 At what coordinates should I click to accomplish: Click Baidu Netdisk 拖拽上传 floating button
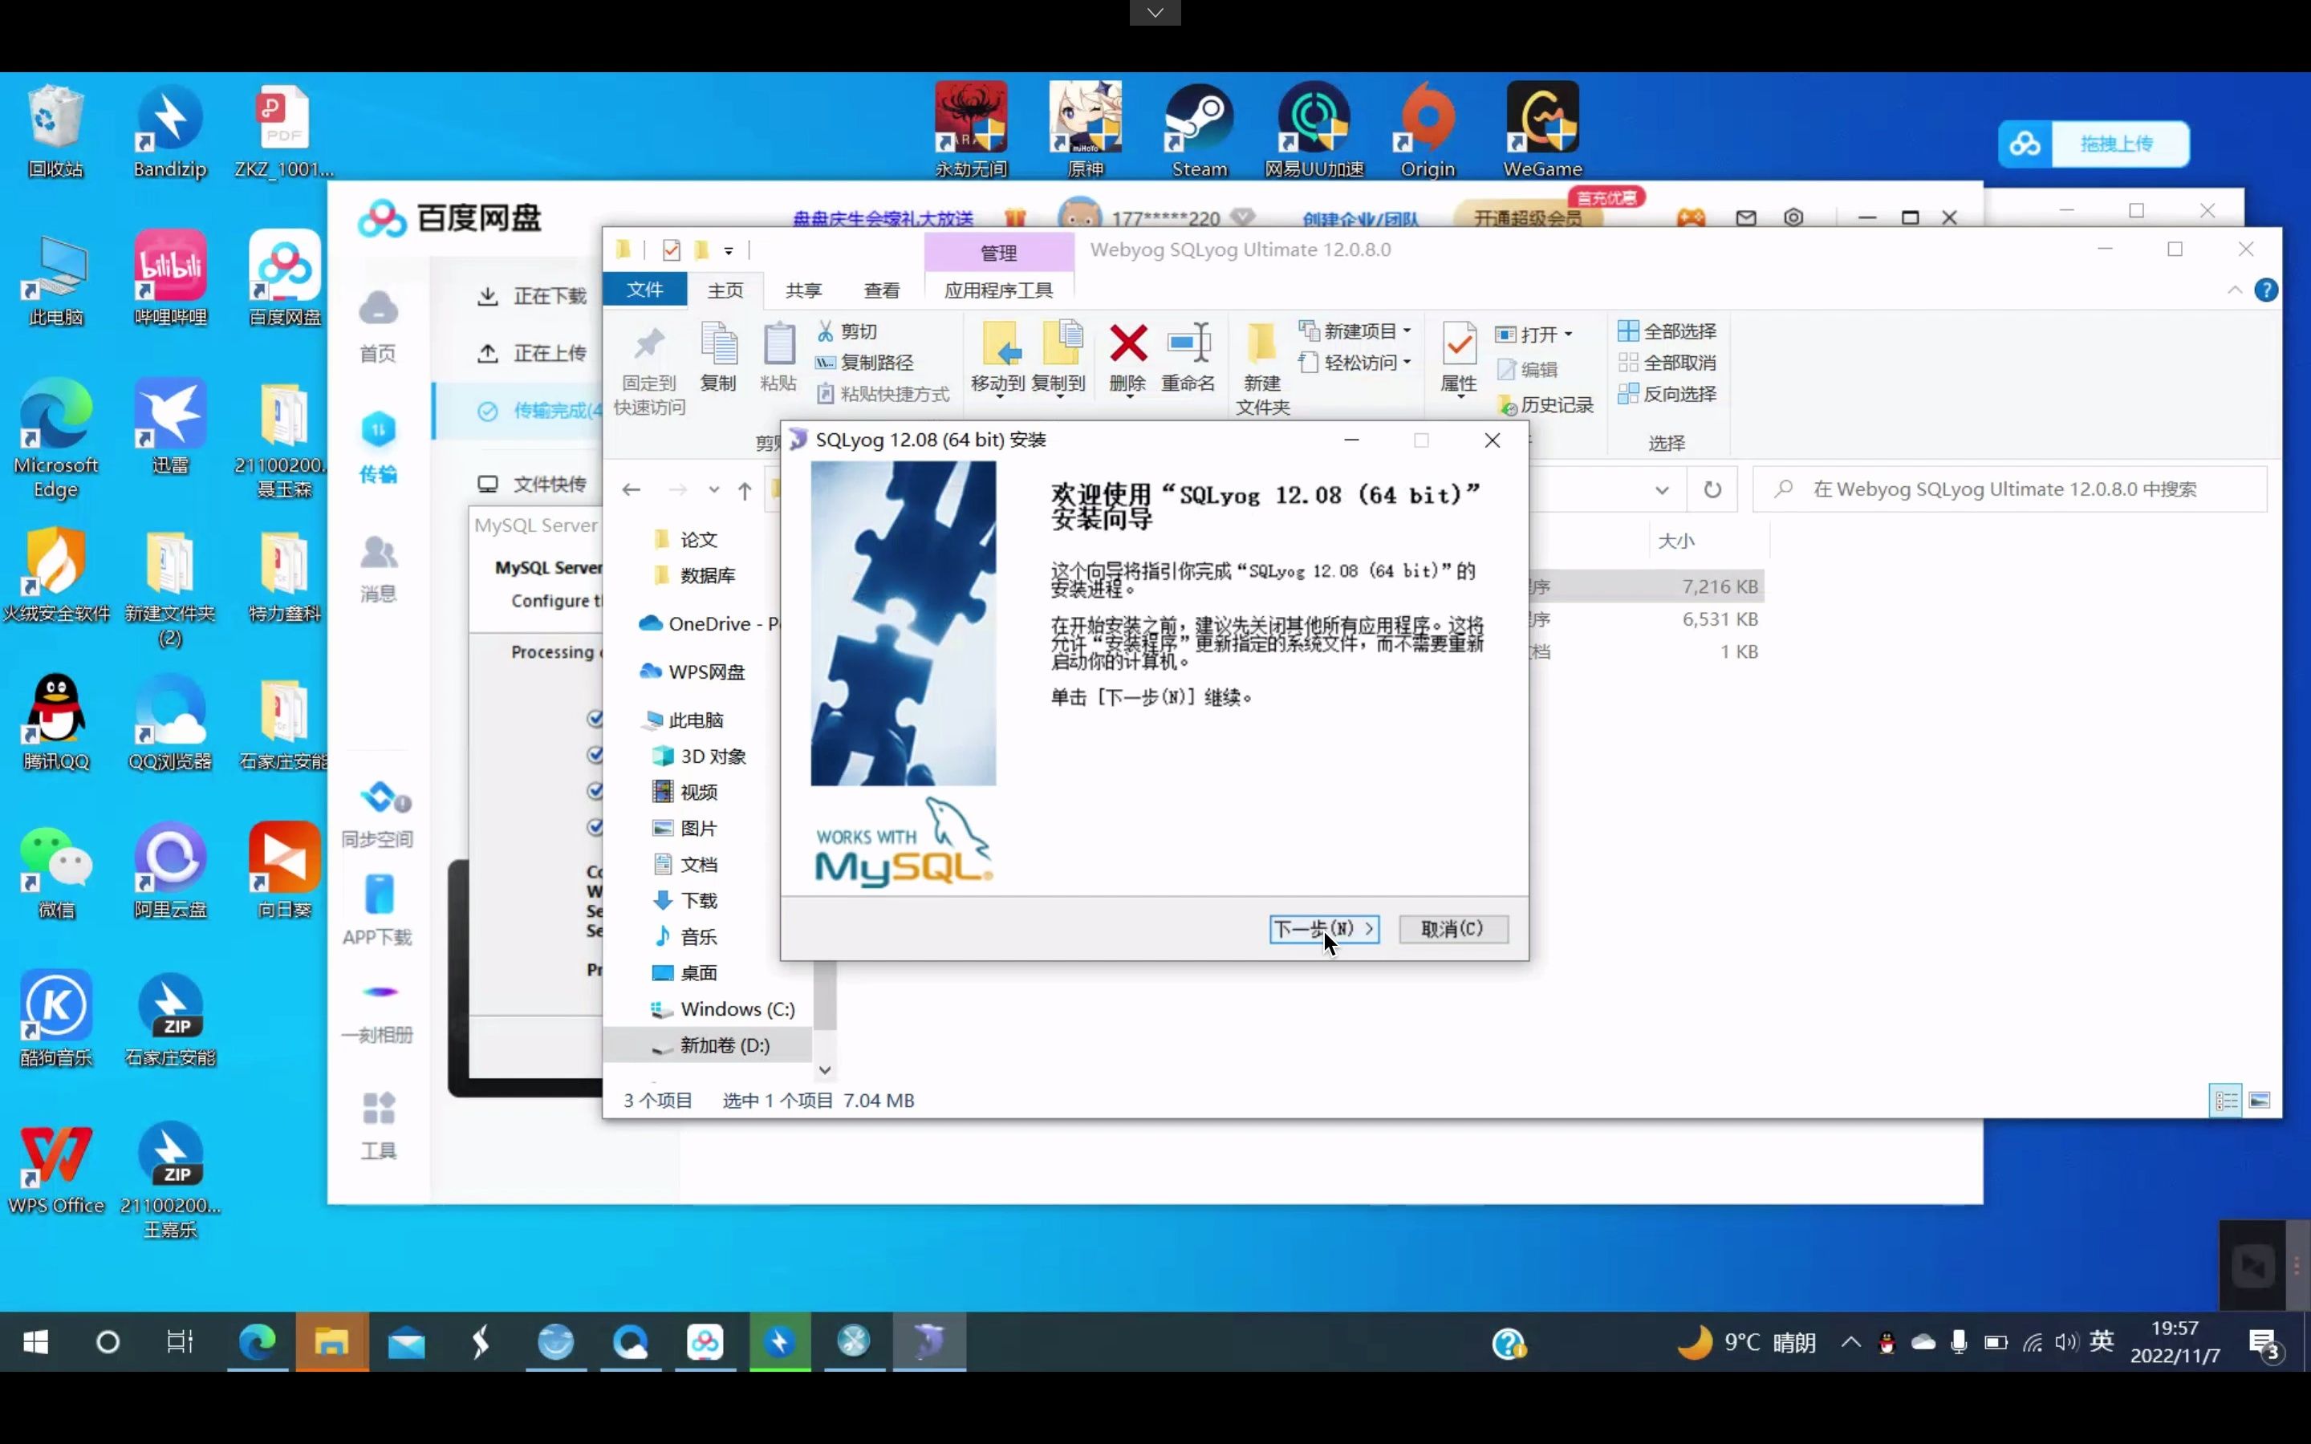click(x=2094, y=144)
